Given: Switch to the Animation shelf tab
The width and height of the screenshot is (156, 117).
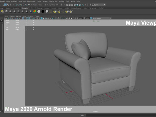Looking at the screenshot, I should pyautogui.click(x=16, y=8).
